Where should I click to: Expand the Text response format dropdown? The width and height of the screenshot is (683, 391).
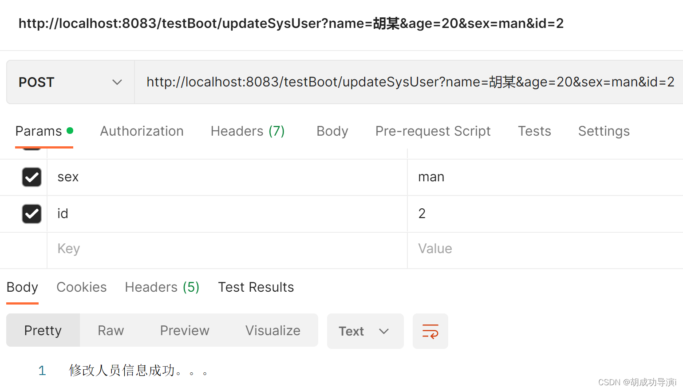coord(365,331)
